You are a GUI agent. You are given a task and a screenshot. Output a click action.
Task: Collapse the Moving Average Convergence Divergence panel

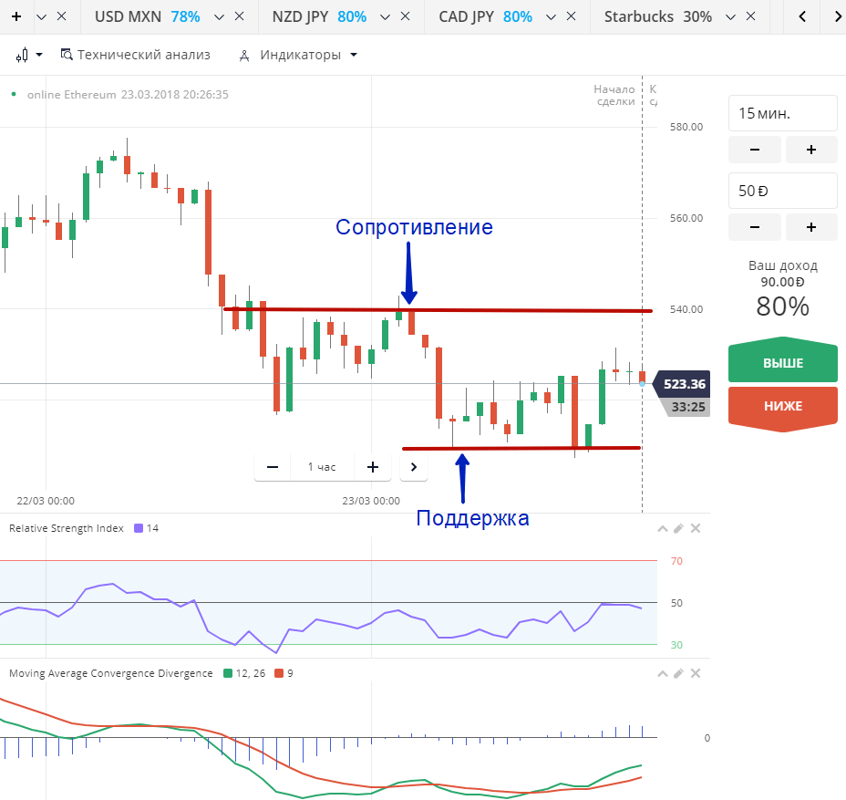(663, 673)
